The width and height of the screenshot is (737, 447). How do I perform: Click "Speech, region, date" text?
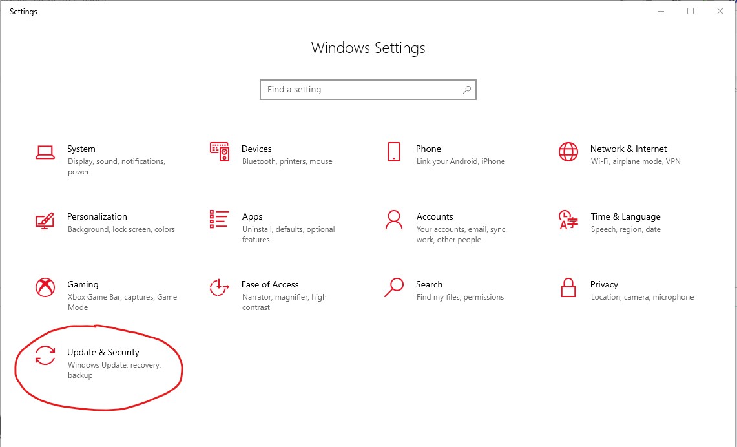pyautogui.click(x=626, y=229)
